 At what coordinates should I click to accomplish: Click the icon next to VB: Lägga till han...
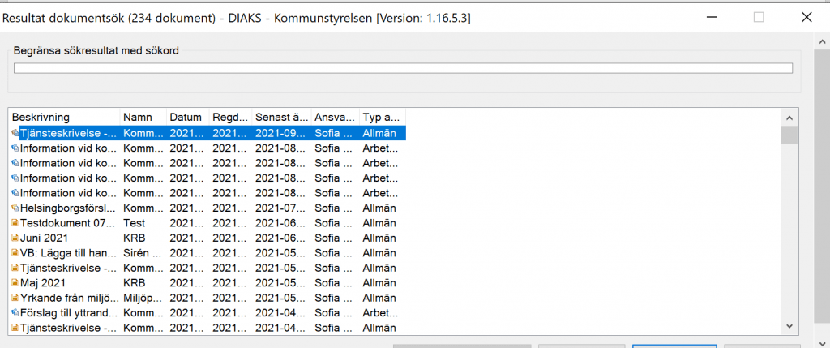click(x=15, y=252)
